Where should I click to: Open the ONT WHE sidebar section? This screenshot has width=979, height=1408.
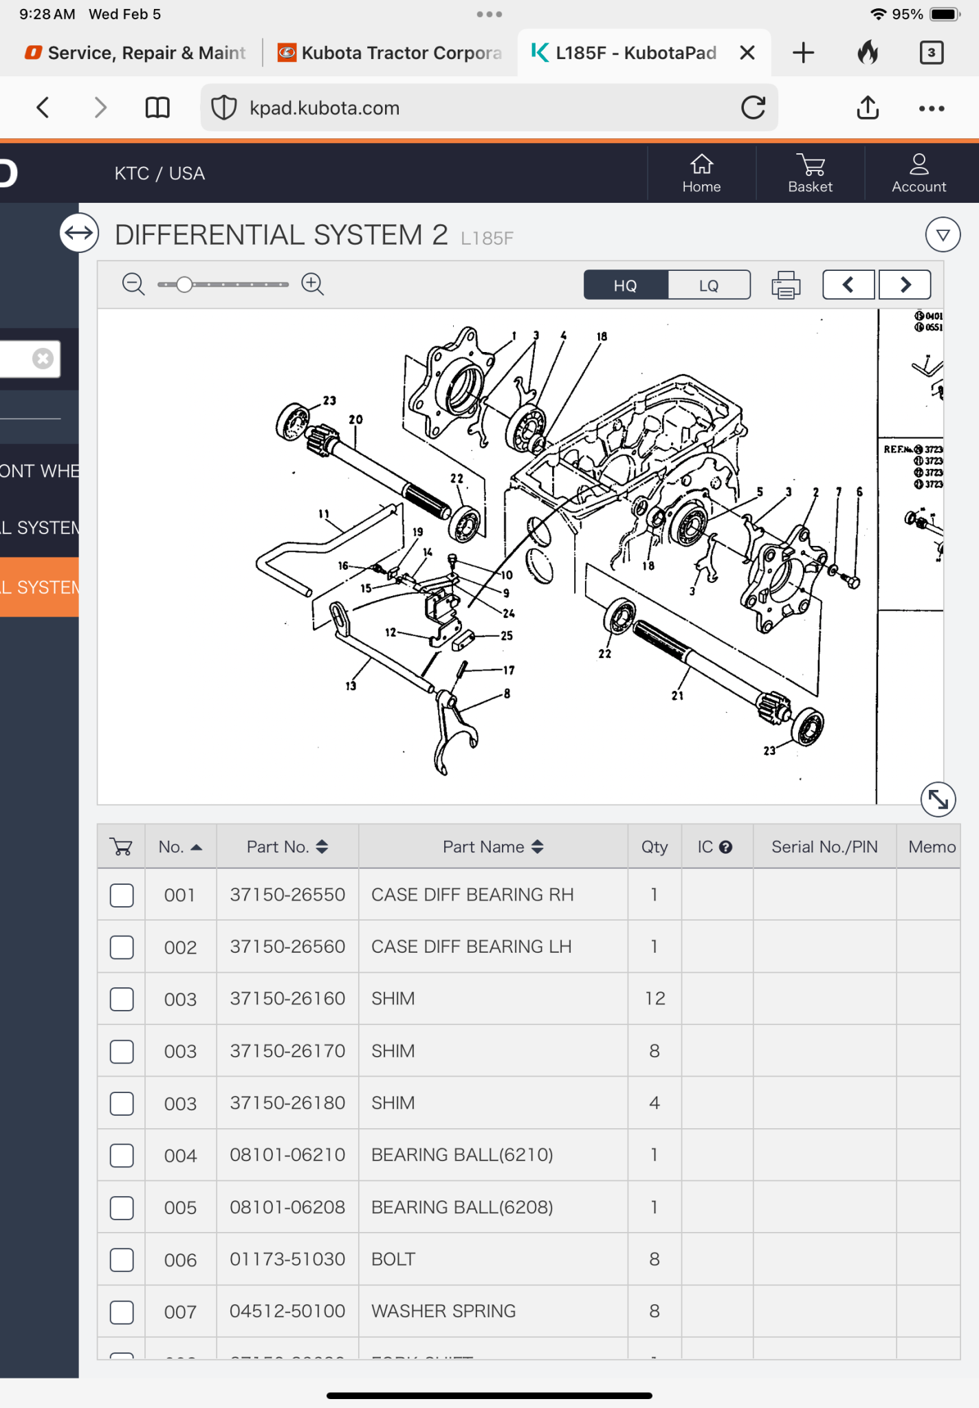39,471
